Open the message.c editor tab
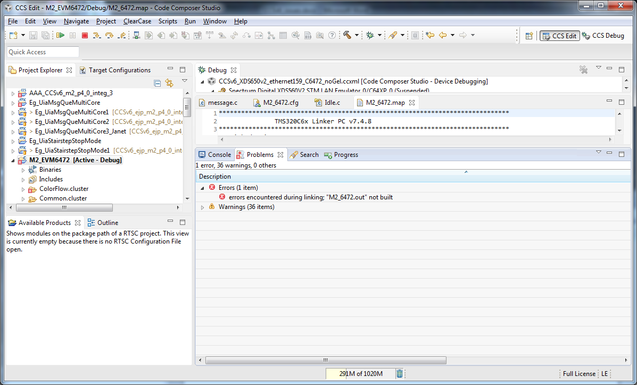The image size is (637, 385). pyautogui.click(x=218, y=102)
